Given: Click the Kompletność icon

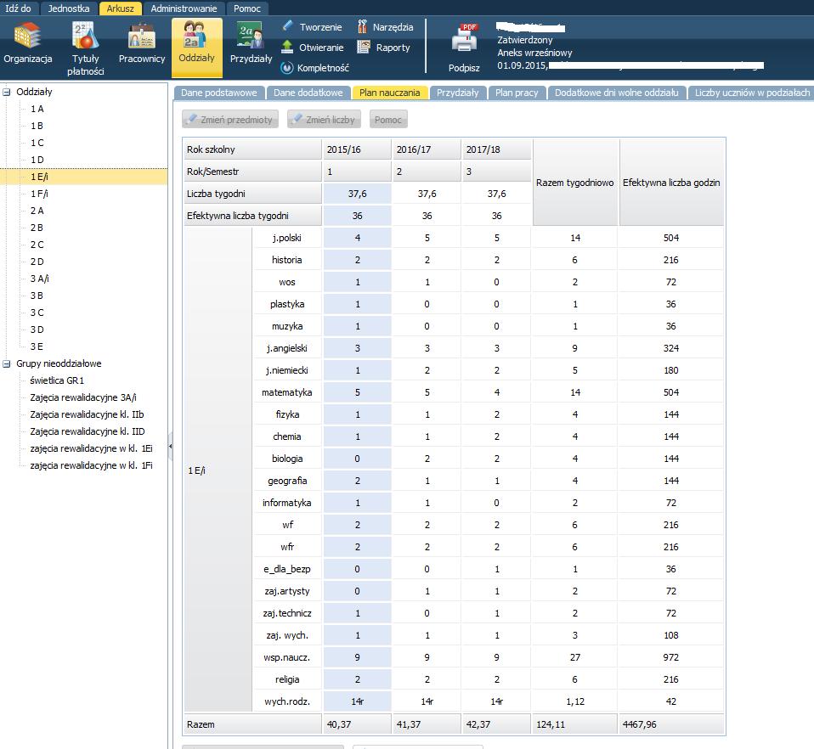Looking at the screenshot, I should pos(286,67).
